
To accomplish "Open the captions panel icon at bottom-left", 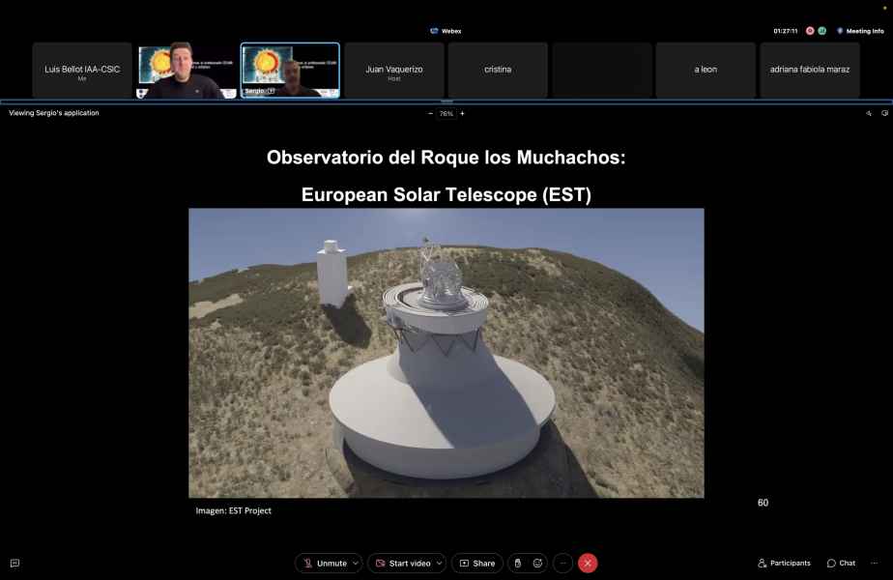I will pos(14,563).
